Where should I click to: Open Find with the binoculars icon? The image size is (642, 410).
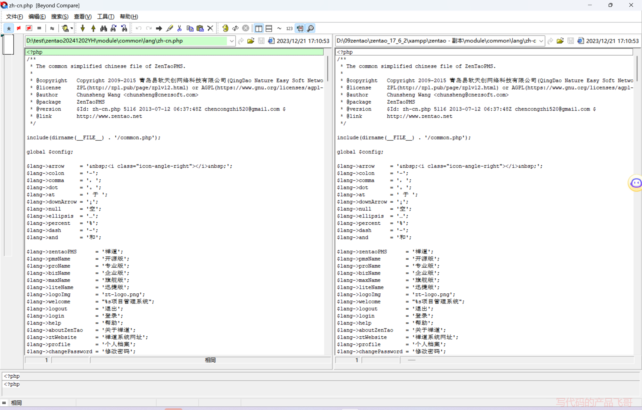103,28
